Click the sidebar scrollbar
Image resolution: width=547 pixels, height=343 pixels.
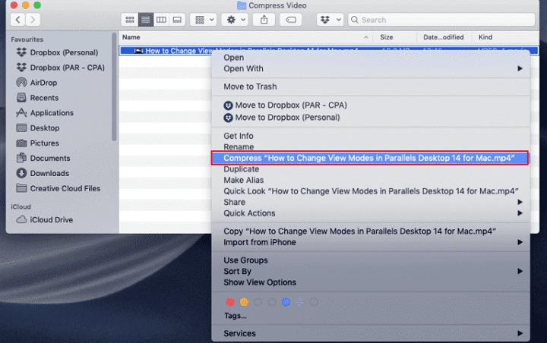[114, 87]
